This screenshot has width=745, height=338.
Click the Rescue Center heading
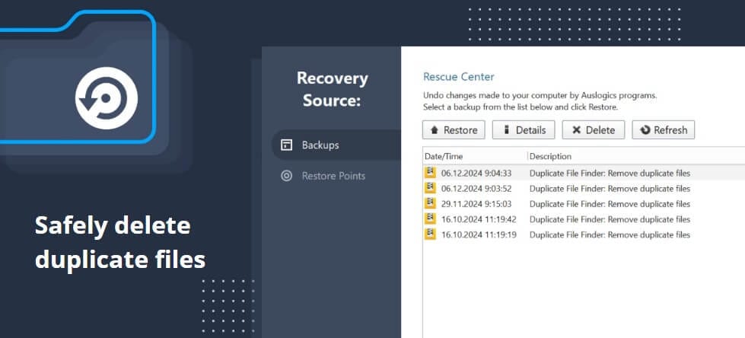point(459,77)
